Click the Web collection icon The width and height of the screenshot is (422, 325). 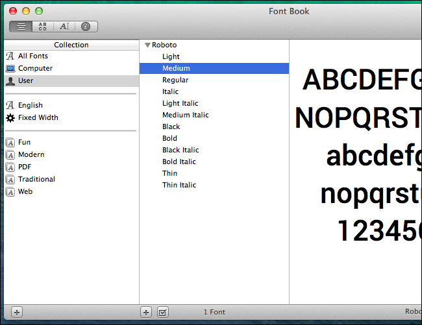coord(10,192)
